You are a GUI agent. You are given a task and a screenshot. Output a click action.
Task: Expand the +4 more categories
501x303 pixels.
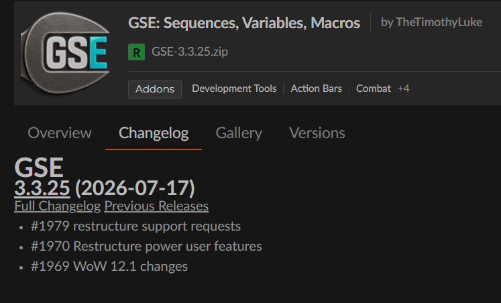(404, 88)
